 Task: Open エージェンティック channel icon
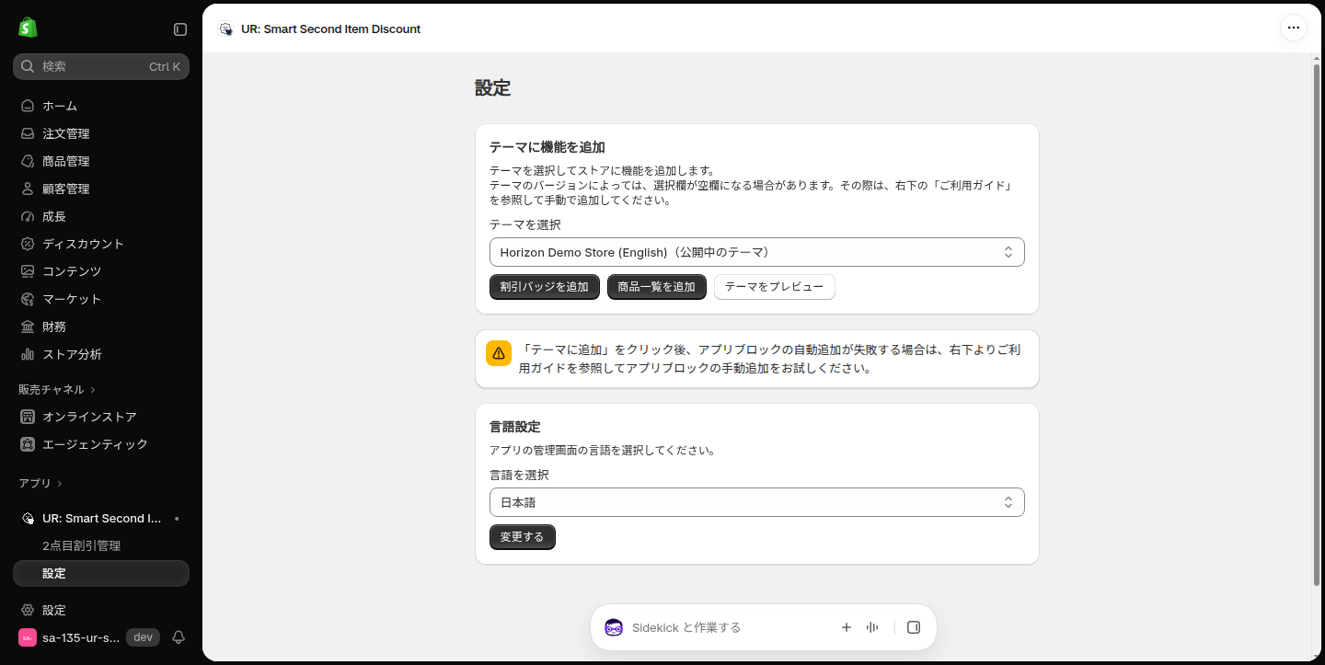pos(28,444)
